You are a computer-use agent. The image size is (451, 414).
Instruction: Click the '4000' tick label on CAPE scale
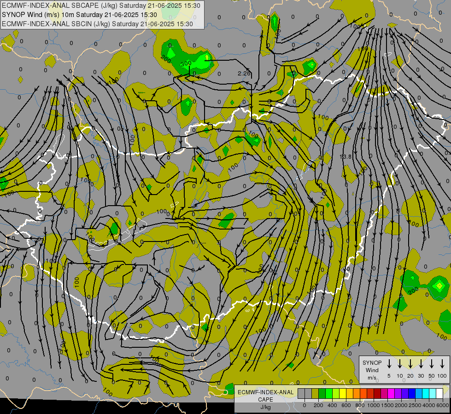pyautogui.click(x=428, y=405)
